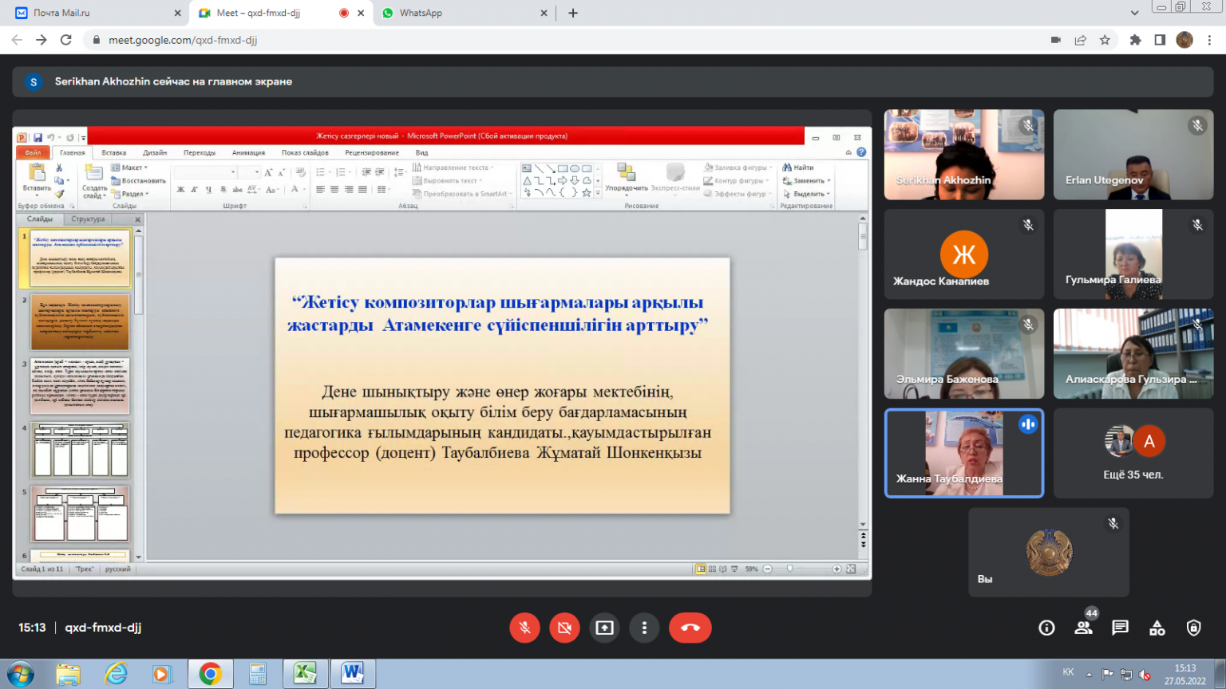The image size is (1226, 689).
Task: Open Microsoft Word from the taskbar
Action: tap(352, 674)
